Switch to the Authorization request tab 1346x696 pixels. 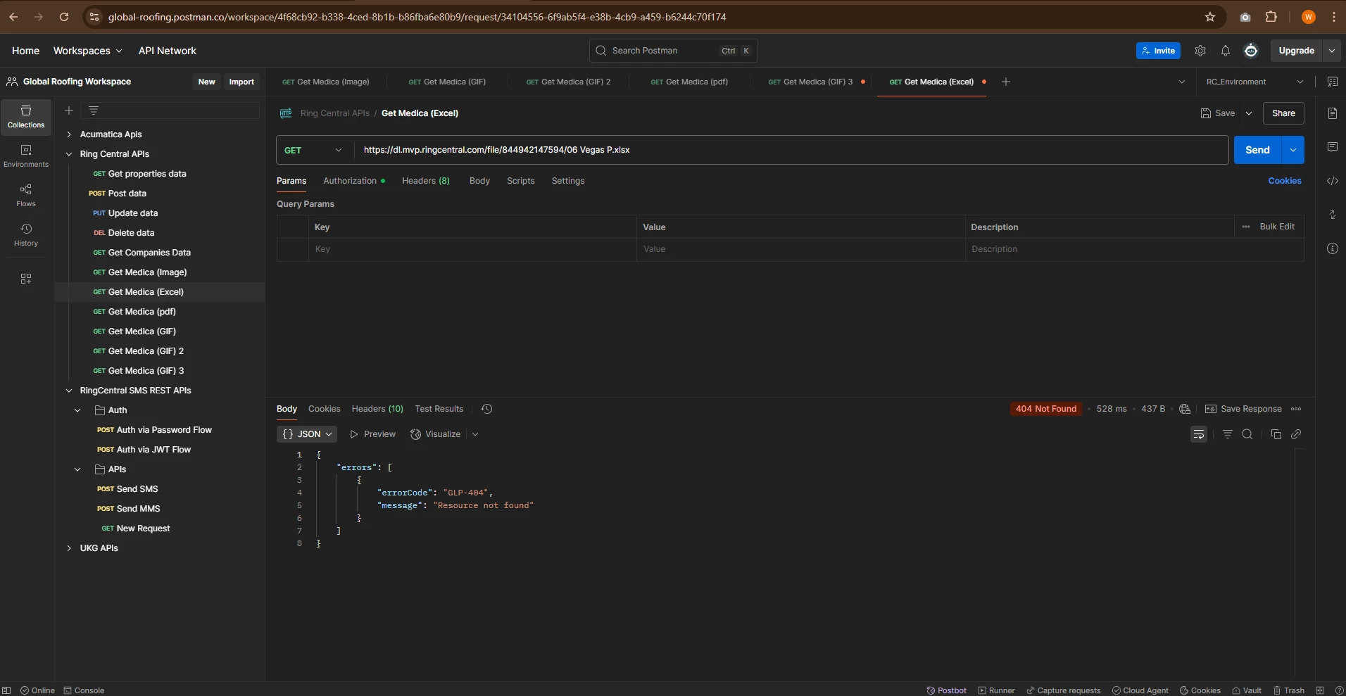coord(354,181)
